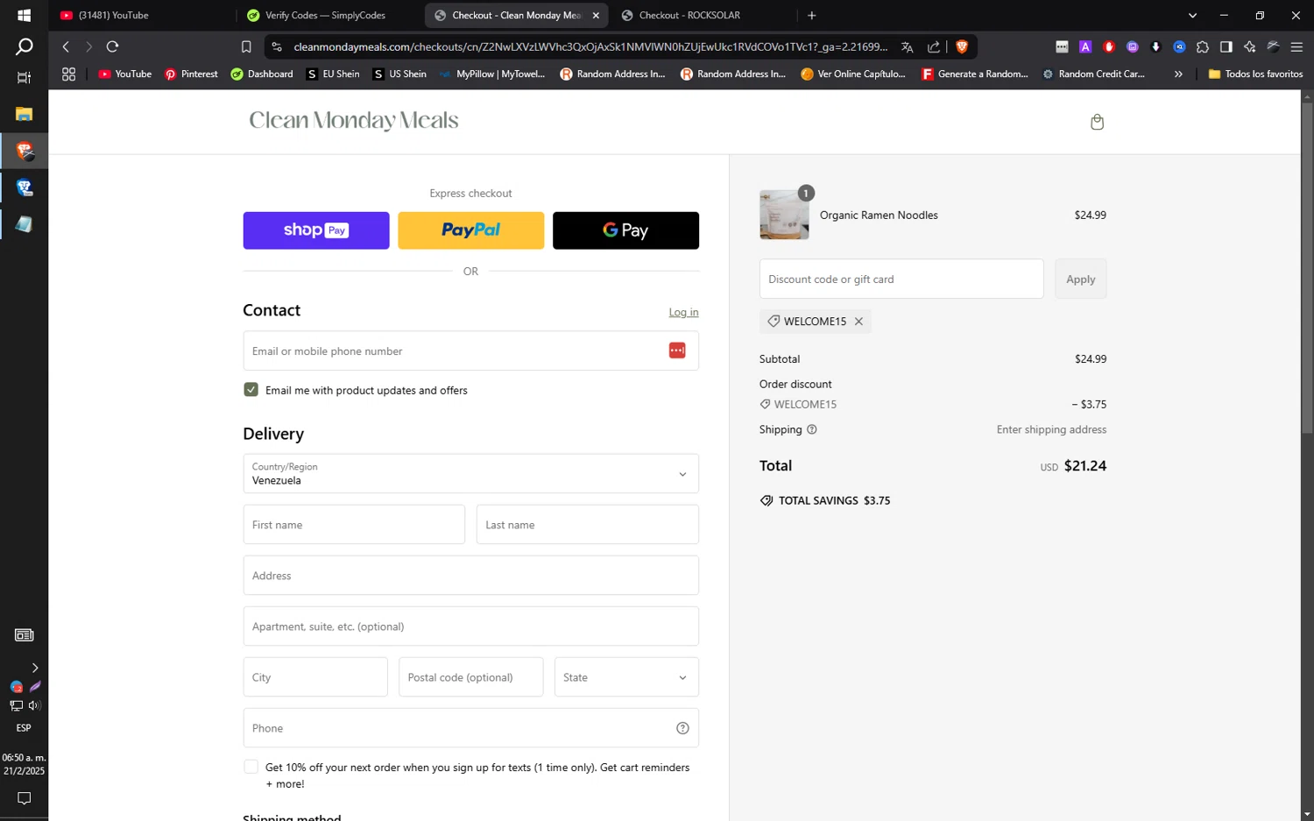This screenshot has width=1314, height=821.
Task: Click the Discount code or gift card field
Action: pyautogui.click(x=901, y=279)
